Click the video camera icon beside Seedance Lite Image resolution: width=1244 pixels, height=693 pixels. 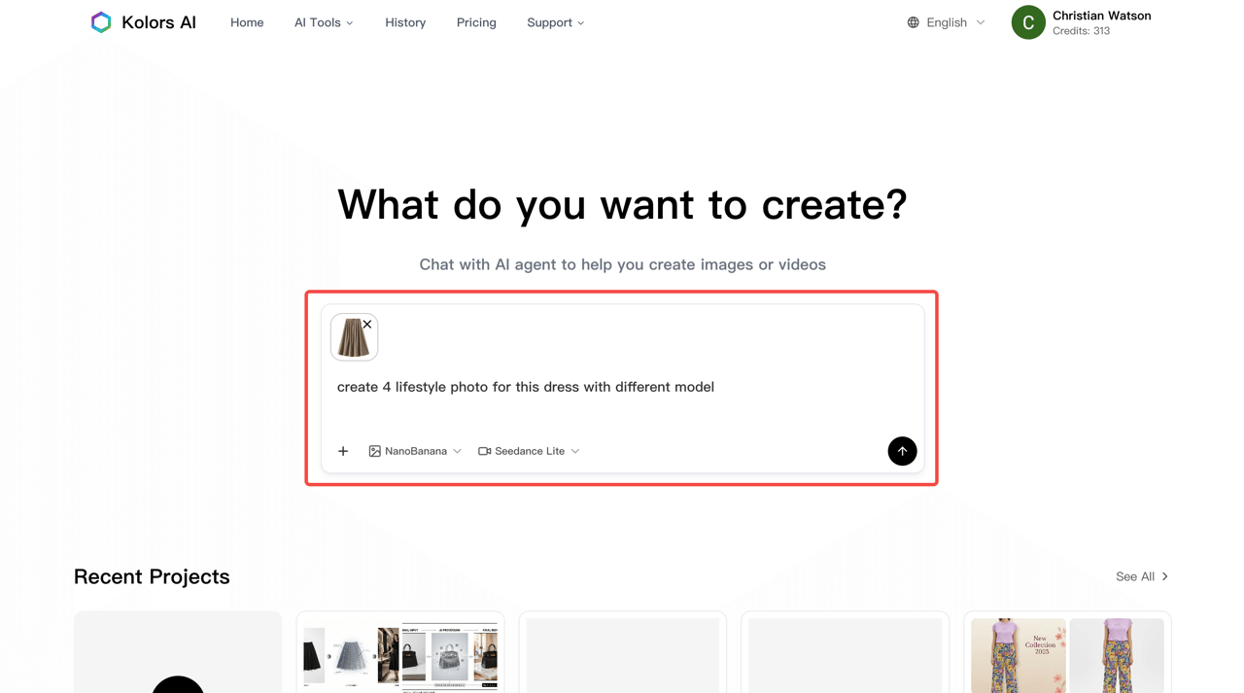tap(484, 451)
